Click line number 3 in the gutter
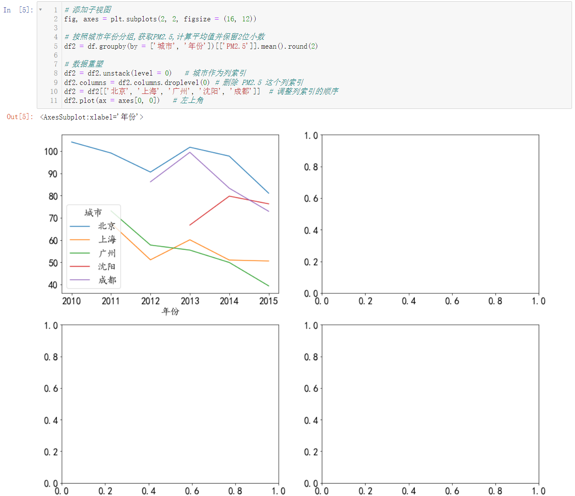This screenshot has height=496, width=575. pyautogui.click(x=56, y=28)
